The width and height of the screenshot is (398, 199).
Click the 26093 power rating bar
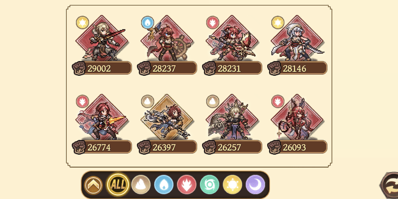(x=297, y=147)
